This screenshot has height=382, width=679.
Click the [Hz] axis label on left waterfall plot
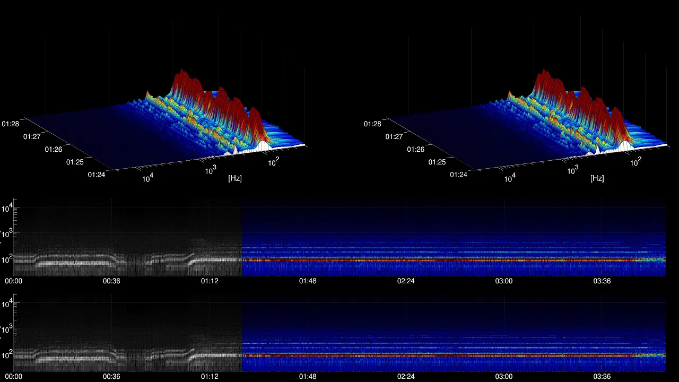click(x=235, y=178)
